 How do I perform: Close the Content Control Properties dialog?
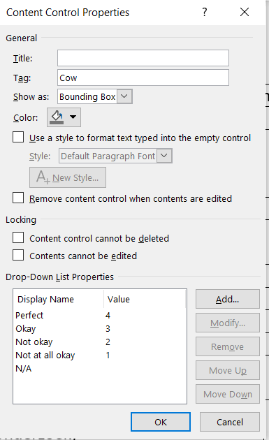245,12
